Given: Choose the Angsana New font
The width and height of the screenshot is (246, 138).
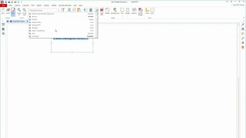Looking at the screenshot, I should [x=61, y=22].
